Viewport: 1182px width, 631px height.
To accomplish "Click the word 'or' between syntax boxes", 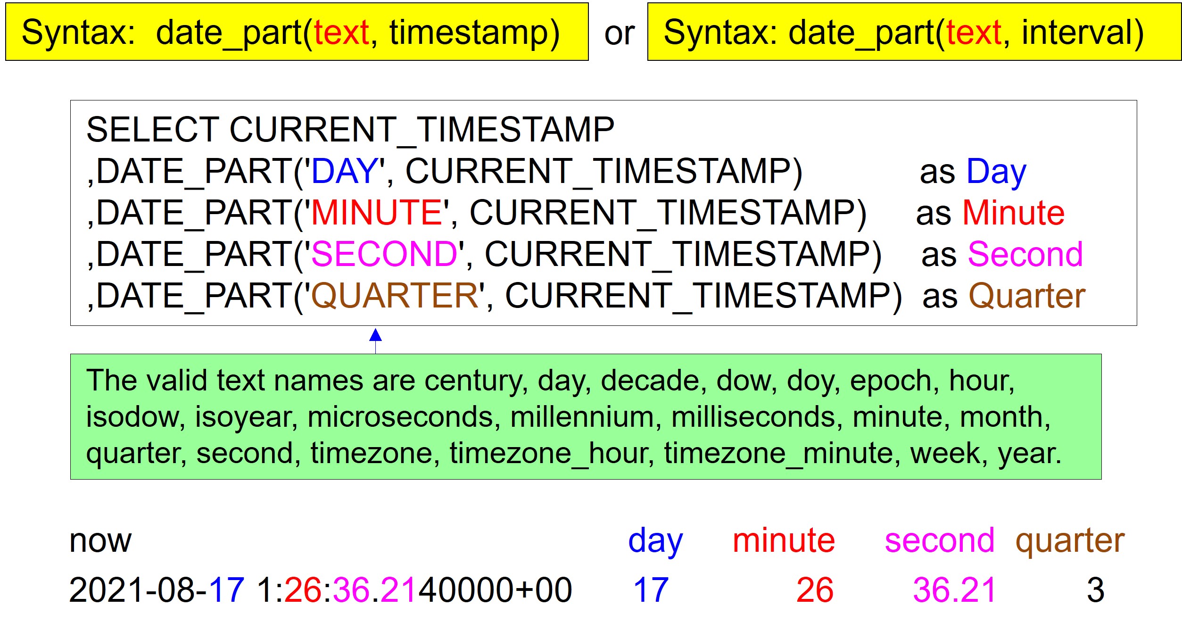I will coord(619,34).
